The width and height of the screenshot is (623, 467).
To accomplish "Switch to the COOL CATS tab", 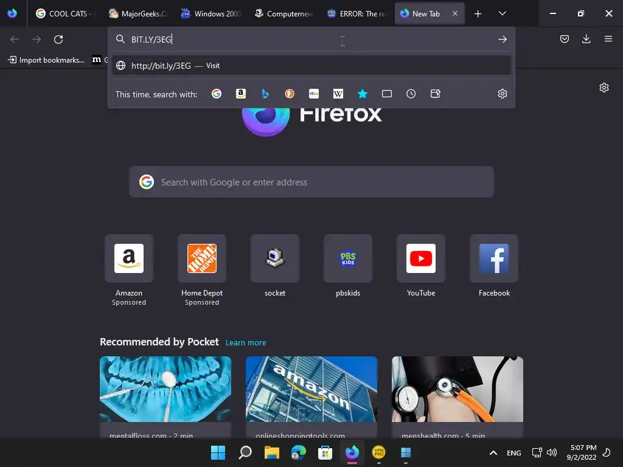I will click(x=65, y=14).
